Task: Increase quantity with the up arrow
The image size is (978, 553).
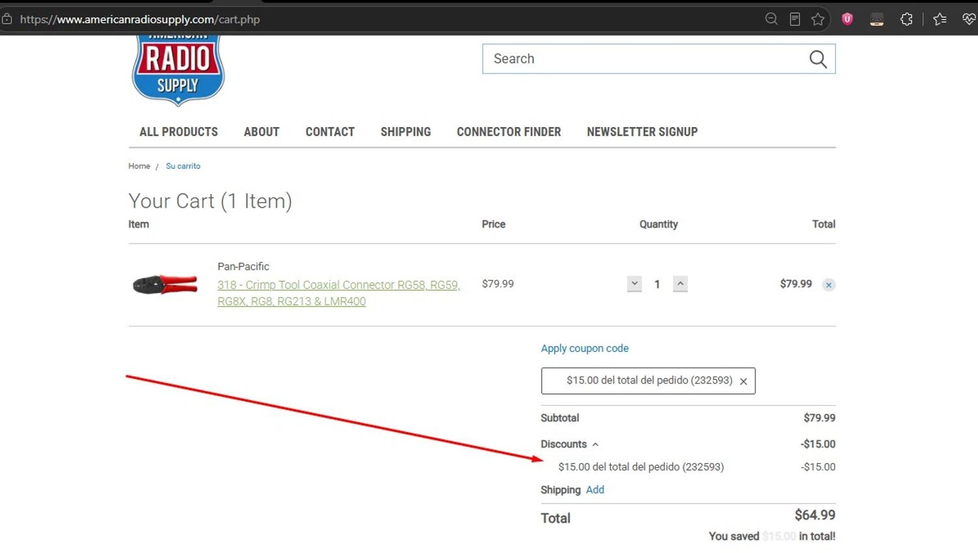Action: (680, 284)
